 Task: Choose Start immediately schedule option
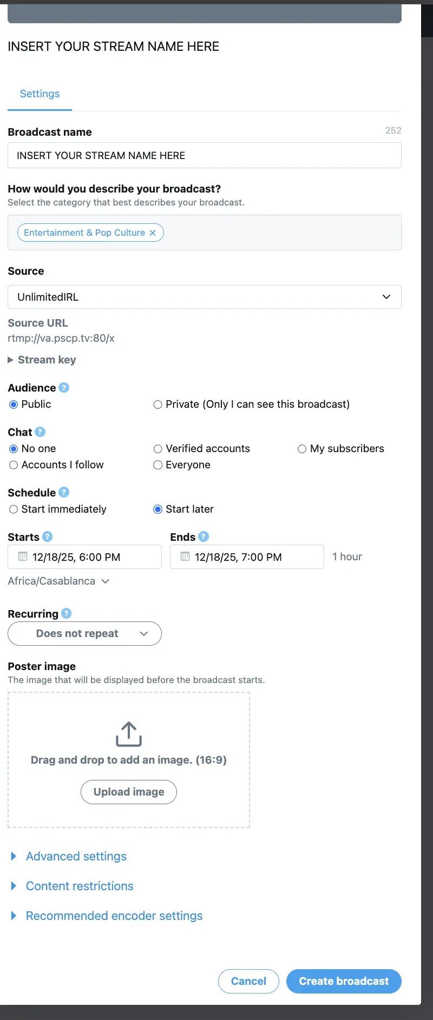coord(14,509)
